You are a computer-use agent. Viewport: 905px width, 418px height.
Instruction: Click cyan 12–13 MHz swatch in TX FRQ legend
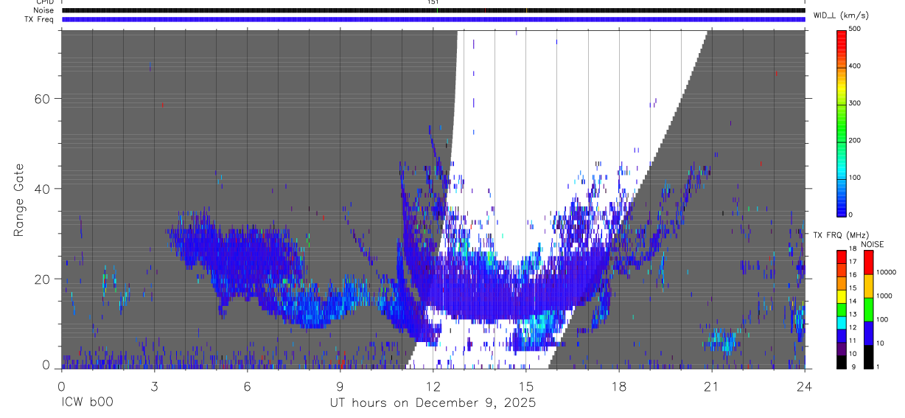click(842, 321)
